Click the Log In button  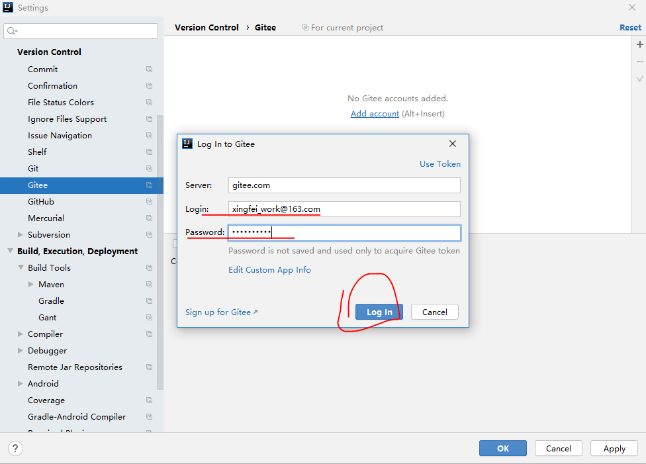pyautogui.click(x=379, y=312)
